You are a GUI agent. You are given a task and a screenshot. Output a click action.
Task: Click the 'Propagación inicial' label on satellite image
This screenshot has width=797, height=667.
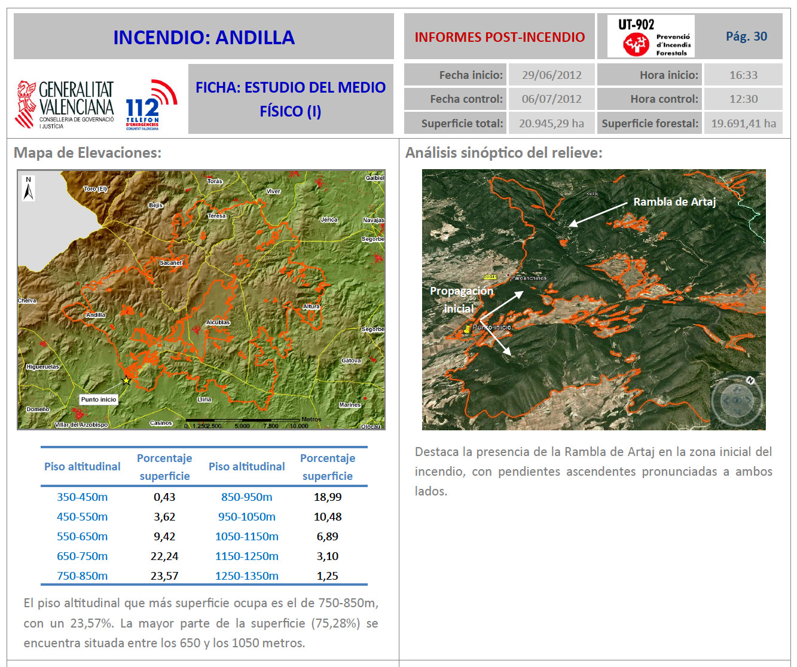pyautogui.click(x=461, y=299)
